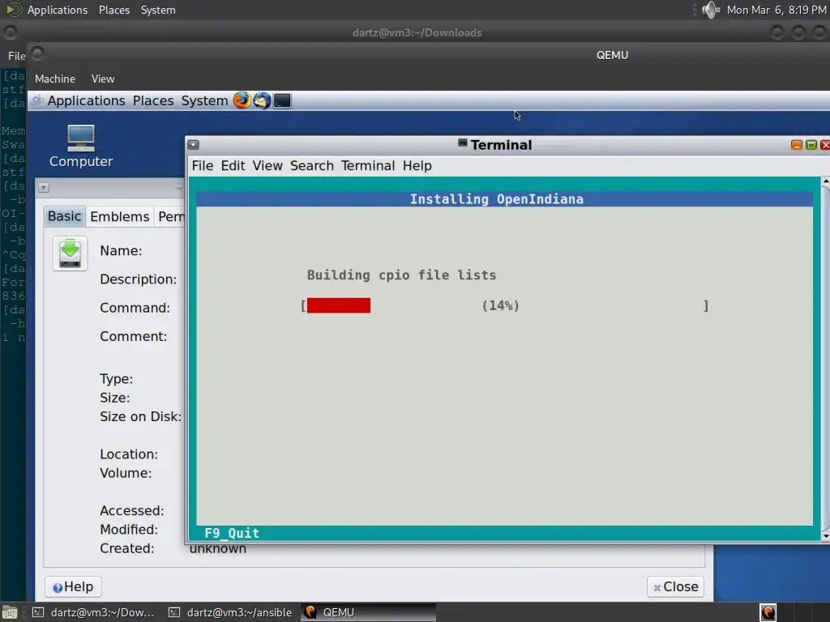Viewport: 830px width, 622px height.
Task: Click the Terminal window title
Action: [x=501, y=145]
